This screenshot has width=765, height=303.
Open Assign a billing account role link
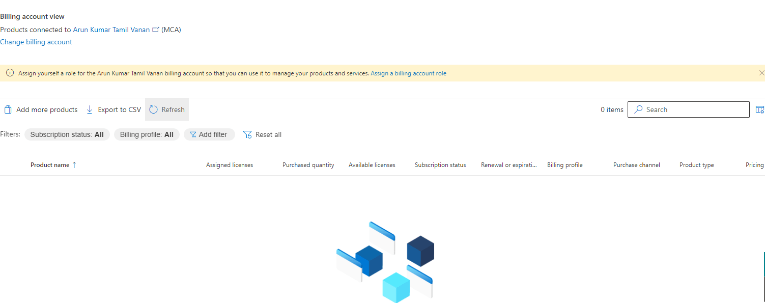pos(408,73)
